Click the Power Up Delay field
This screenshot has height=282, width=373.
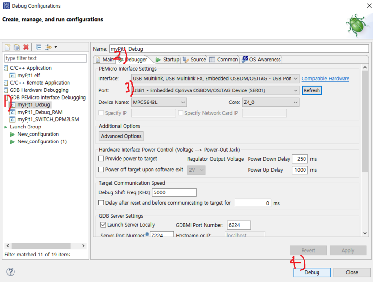[x=300, y=170]
